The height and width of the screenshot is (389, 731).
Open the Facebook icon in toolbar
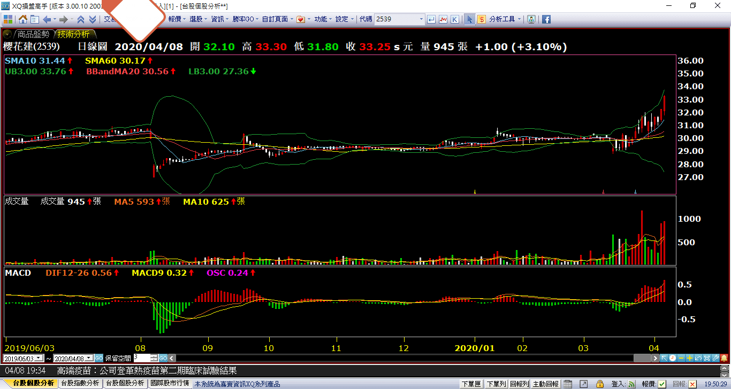(546, 19)
